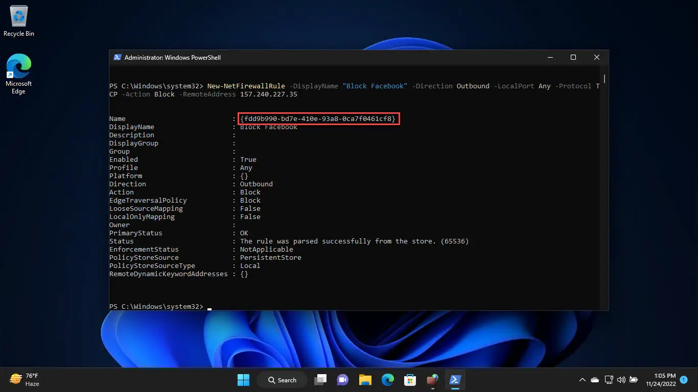Minimize the PowerShell window

pyautogui.click(x=550, y=58)
